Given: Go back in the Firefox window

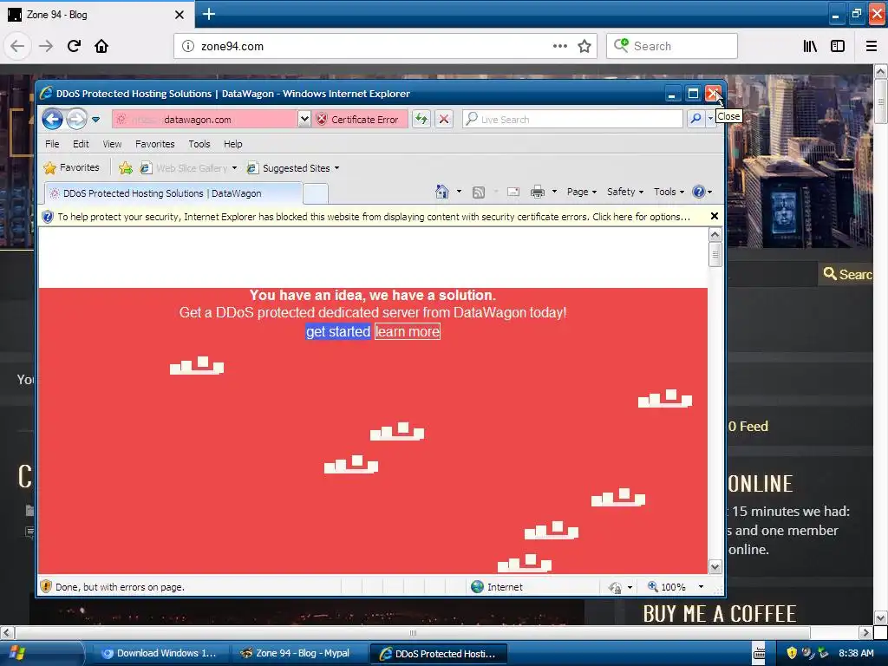Looking at the screenshot, I should (17, 46).
